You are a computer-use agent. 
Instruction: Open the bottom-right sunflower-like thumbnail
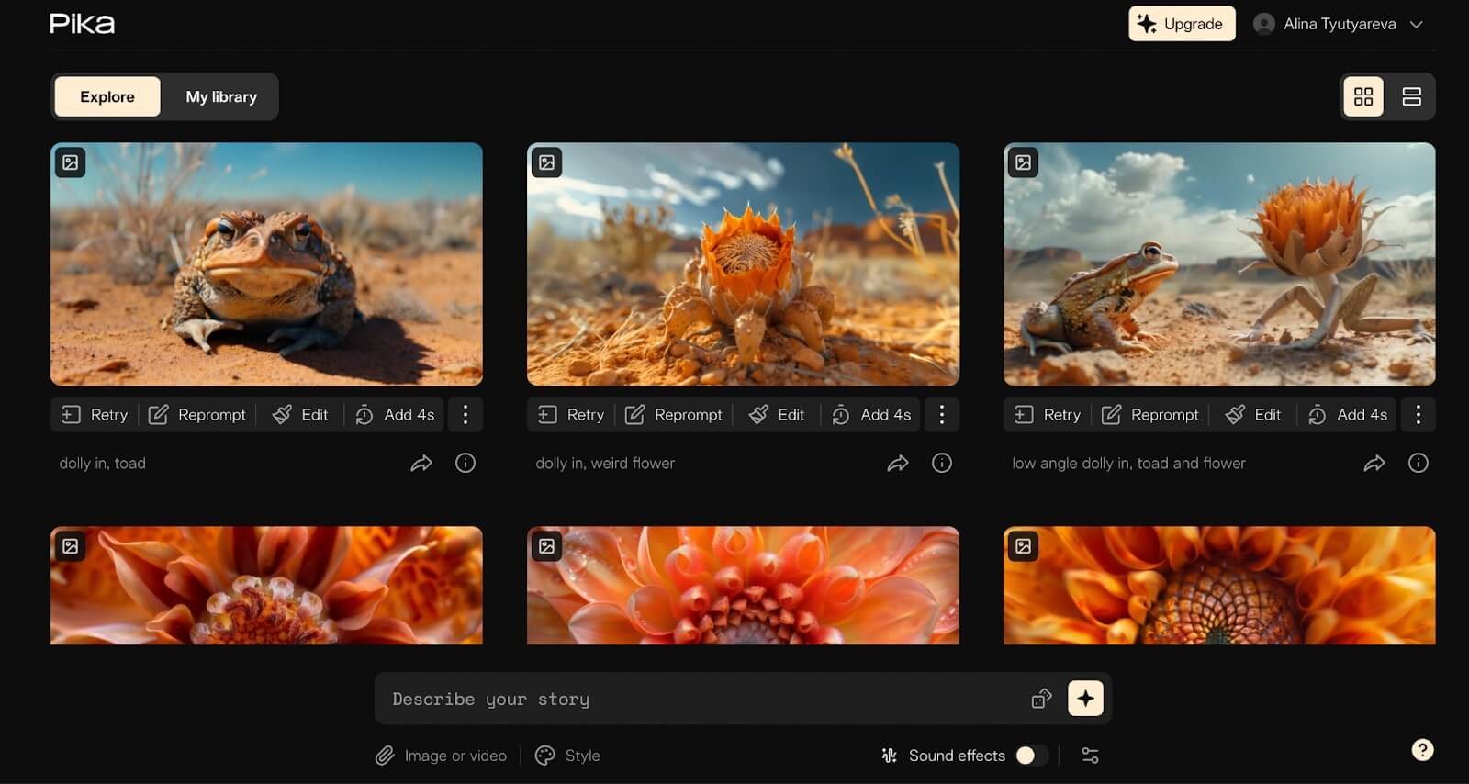click(1219, 586)
